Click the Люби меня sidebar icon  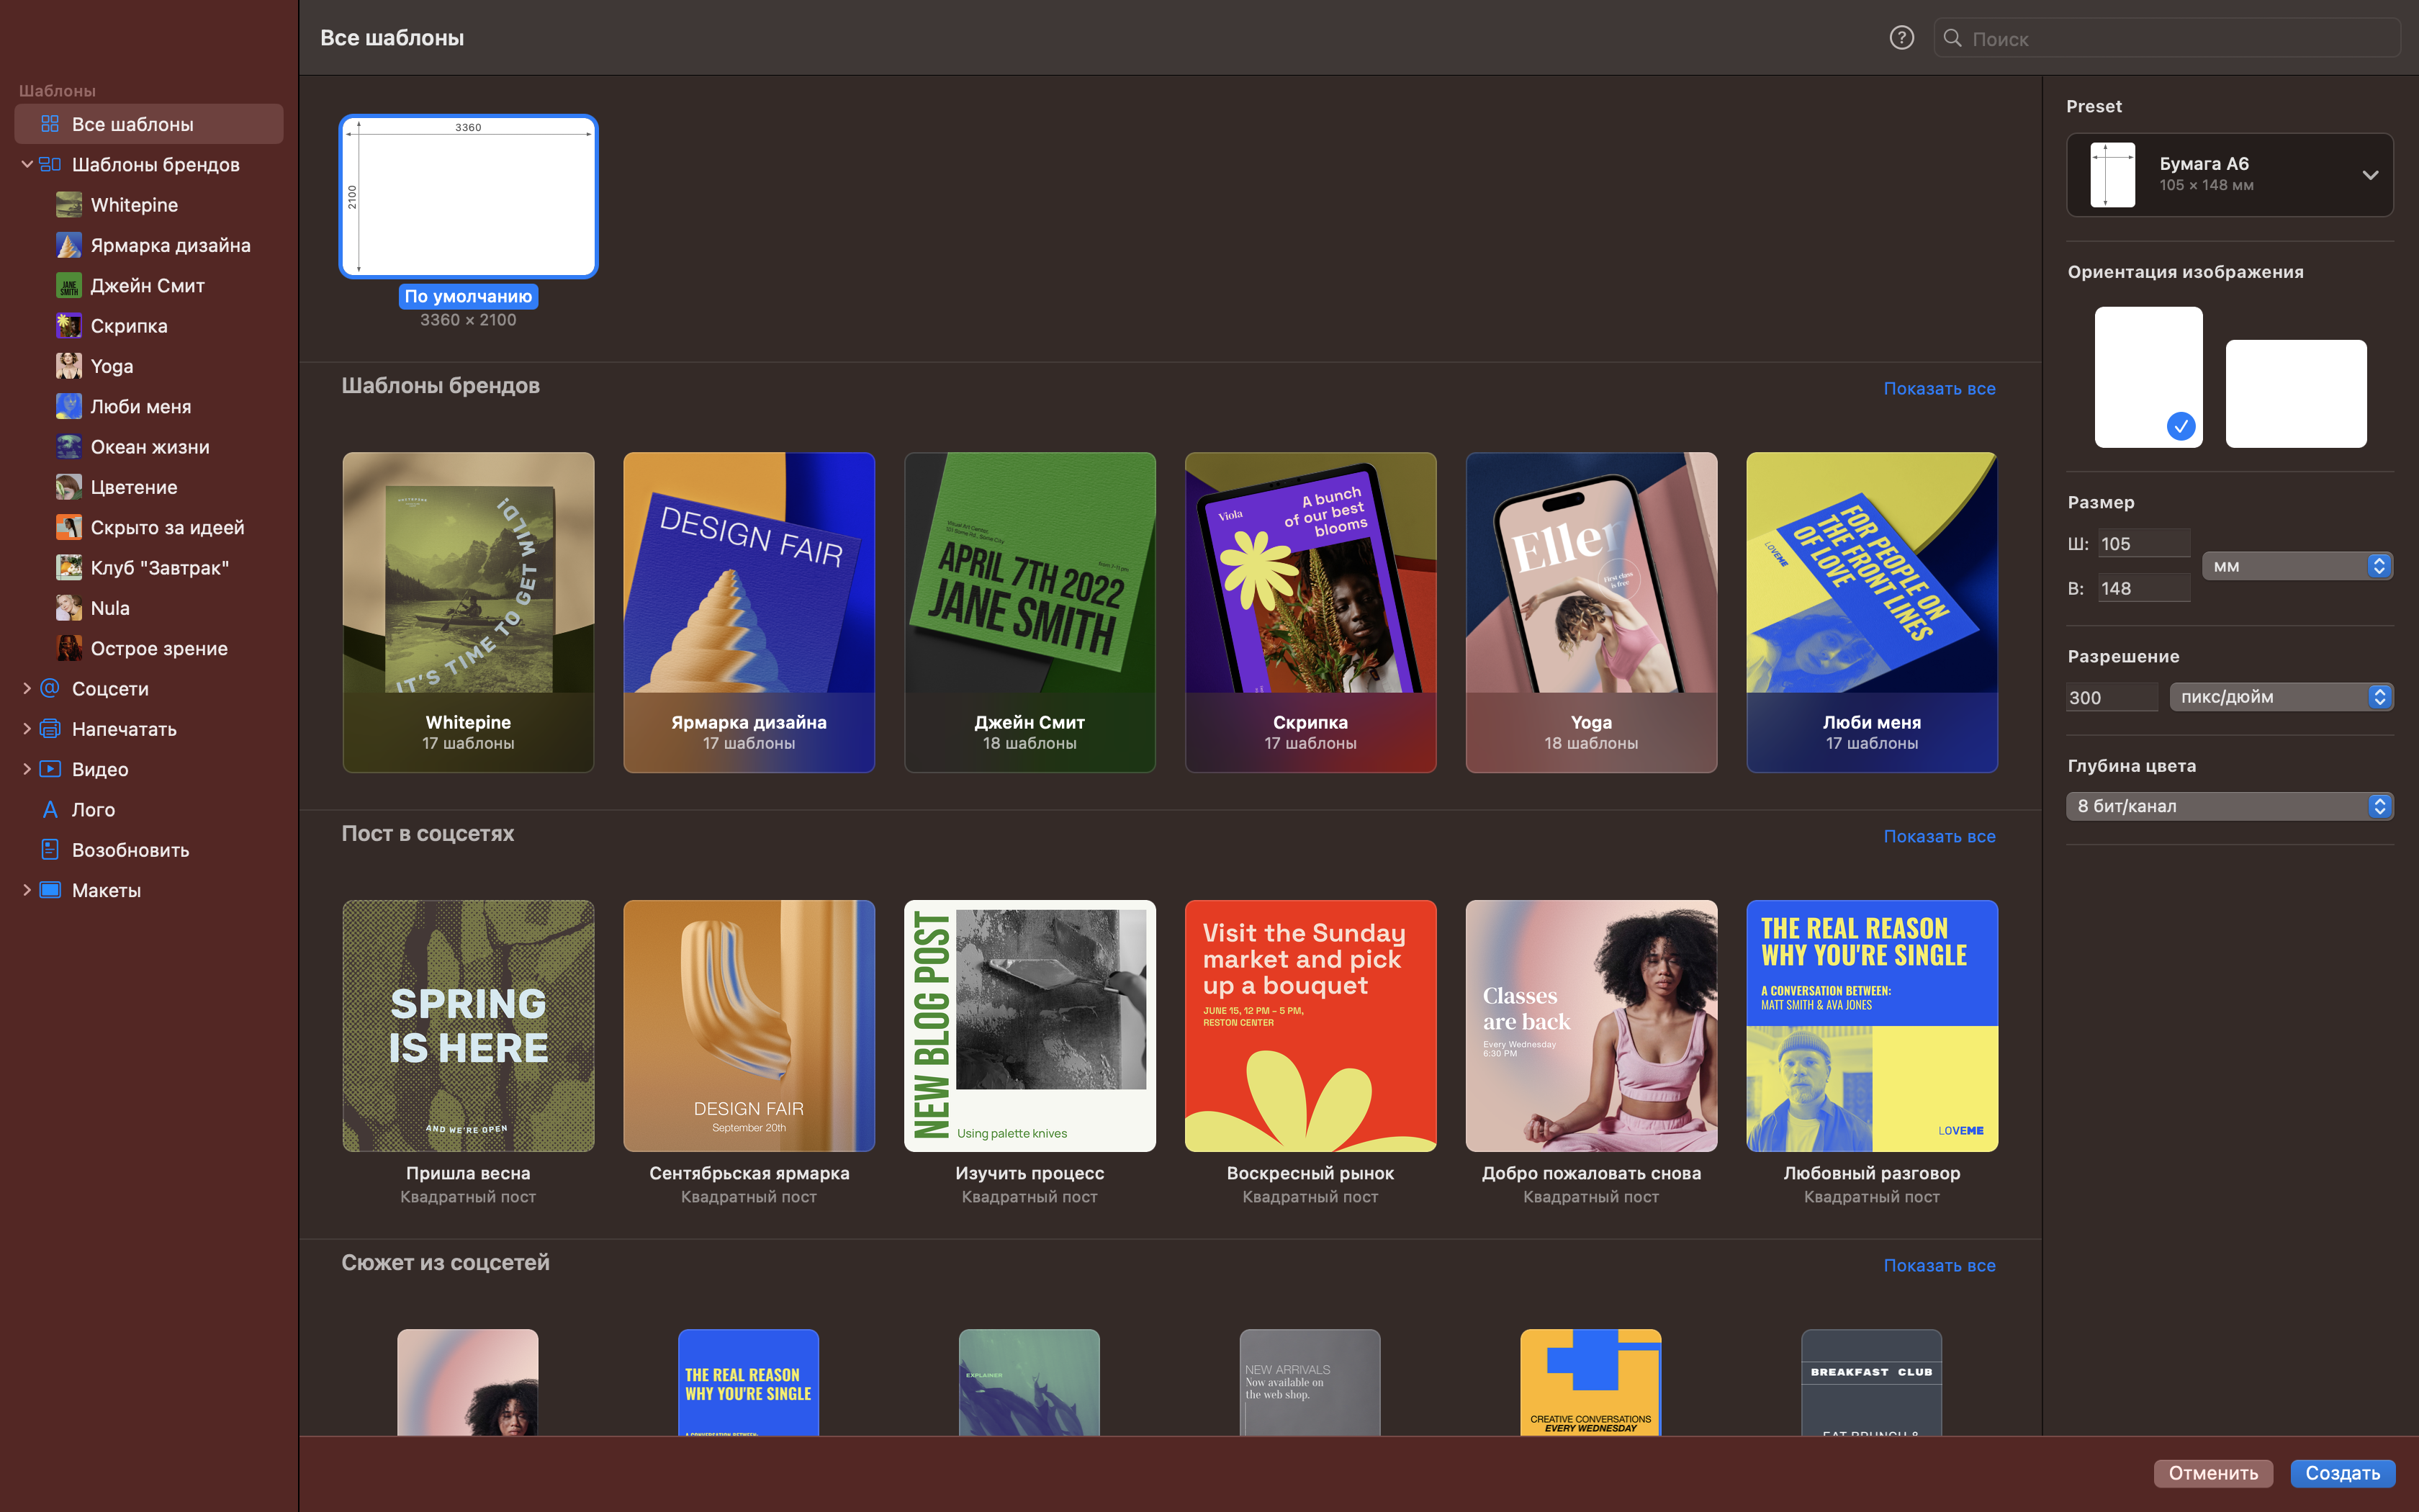69,407
